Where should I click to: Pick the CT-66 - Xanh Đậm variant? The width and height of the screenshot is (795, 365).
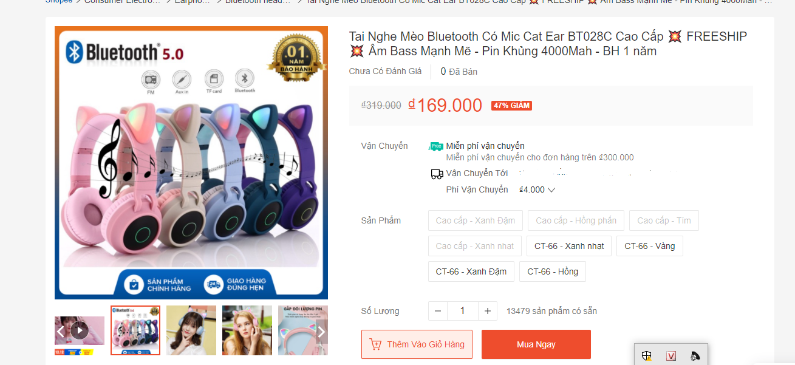(471, 271)
